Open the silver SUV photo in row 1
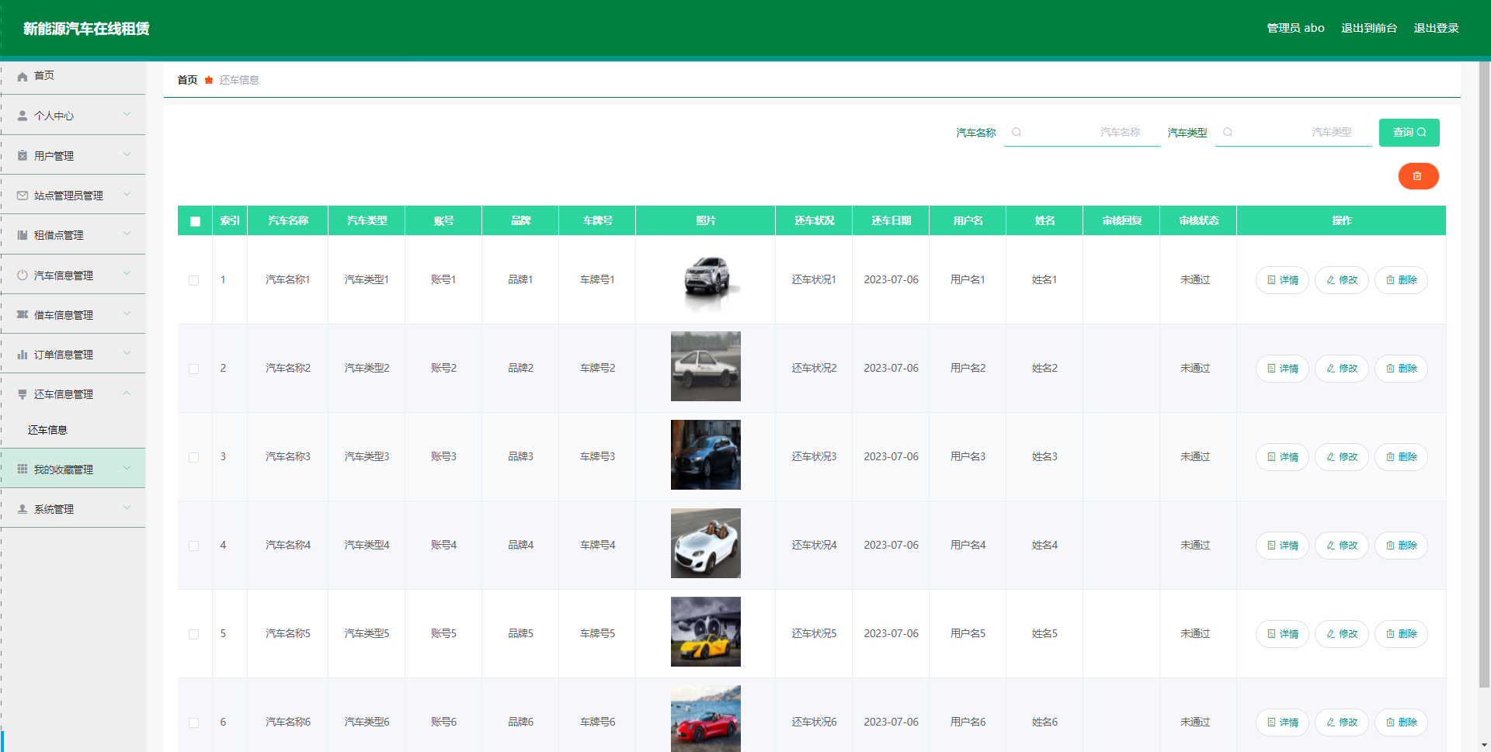 tap(706, 280)
